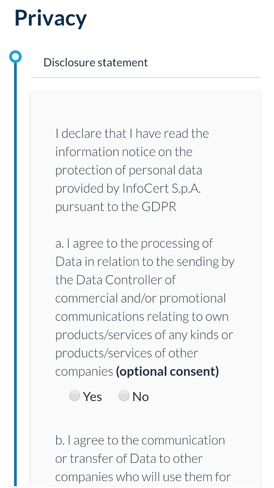This screenshot has width=274, height=488.
Task: Click 'products/services of any kinds' line
Action: coord(144,335)
